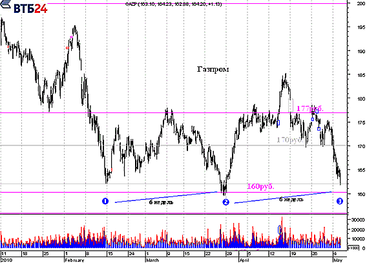Click the date label 22 on the time axis

207,254
